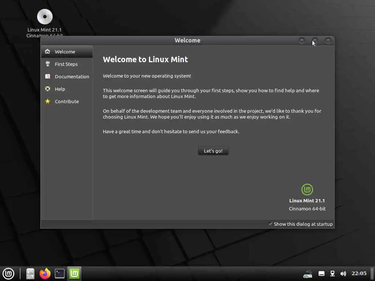
Task: Click the Cinnamon 64-bit edition label
Action: pos(307,209)
